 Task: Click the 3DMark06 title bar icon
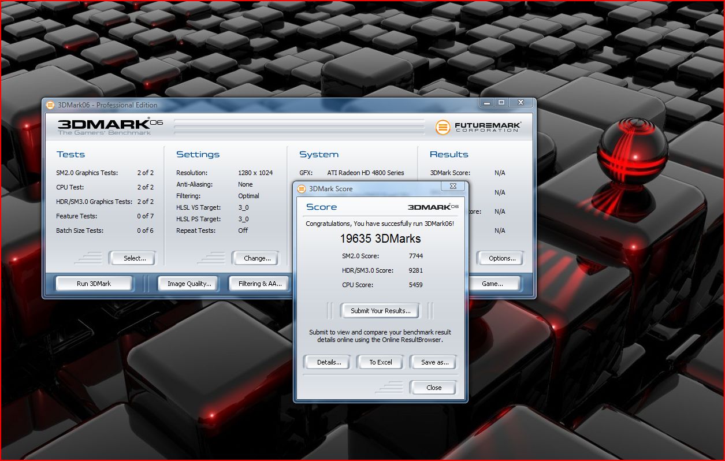point(50,105)
